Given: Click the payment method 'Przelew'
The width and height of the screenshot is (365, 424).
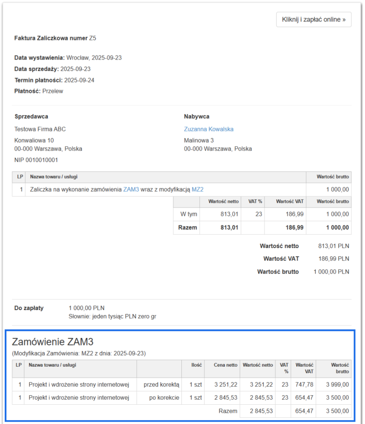Looking at the screenshot, I should (x=52, y=91).
